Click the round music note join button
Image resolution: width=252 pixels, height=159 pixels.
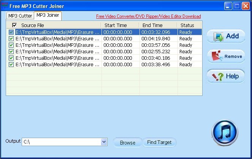pos(225,133)
